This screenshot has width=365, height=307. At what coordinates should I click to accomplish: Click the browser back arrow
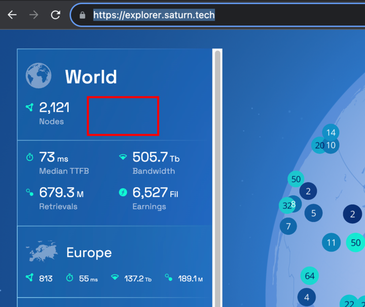[12, 15]
